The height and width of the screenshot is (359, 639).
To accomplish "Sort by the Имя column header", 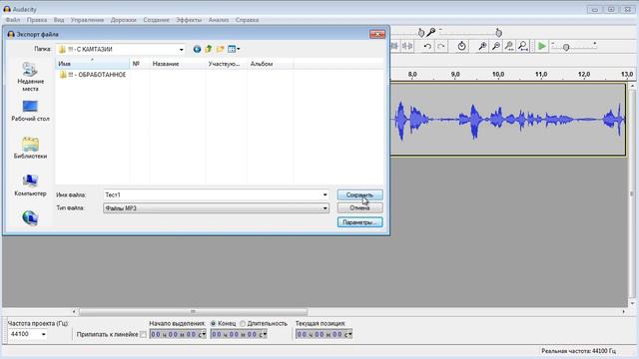I will [x=92, y=64].
